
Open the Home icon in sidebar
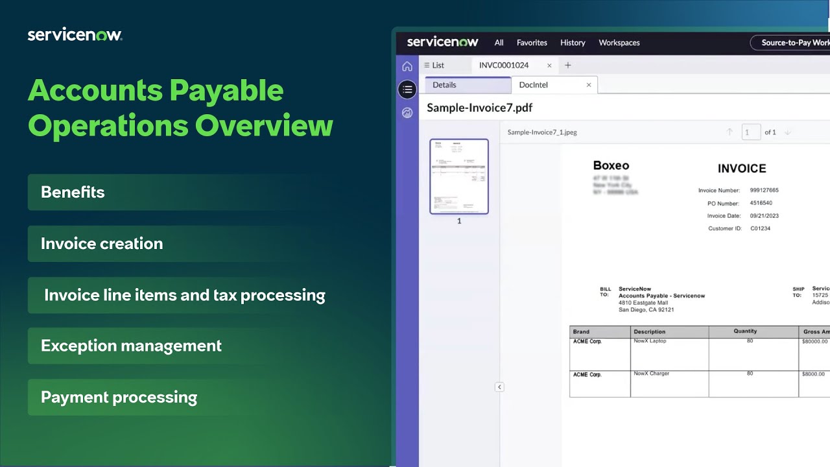(407, 66)
